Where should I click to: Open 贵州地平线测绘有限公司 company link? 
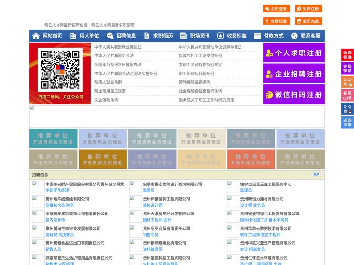(67, 199)
